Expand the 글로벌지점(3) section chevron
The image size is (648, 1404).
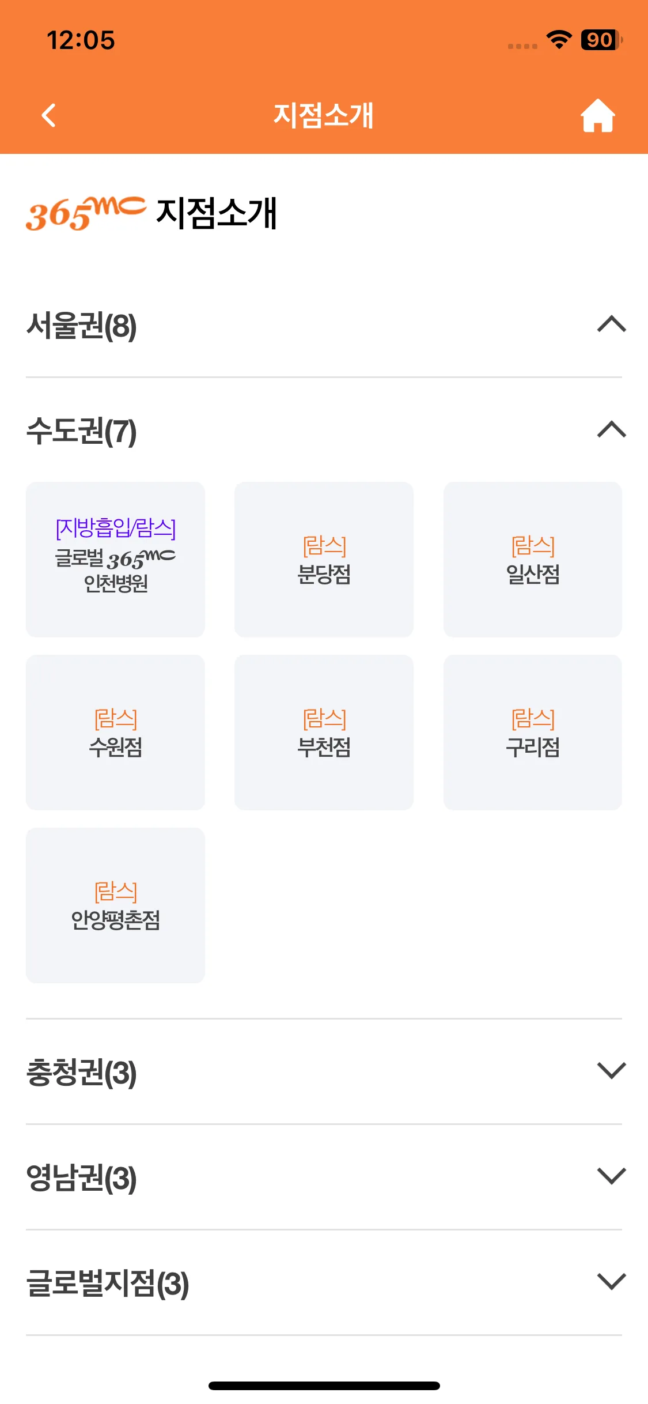tap(612, 1281)
